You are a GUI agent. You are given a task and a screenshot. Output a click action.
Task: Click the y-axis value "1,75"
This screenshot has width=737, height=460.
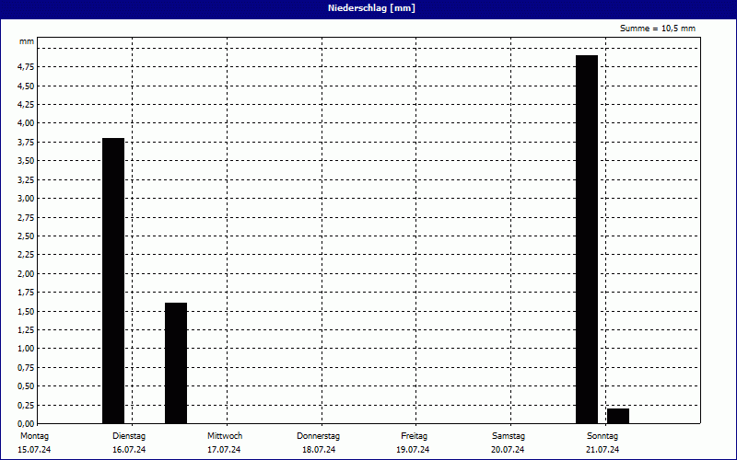click(26, 293)
